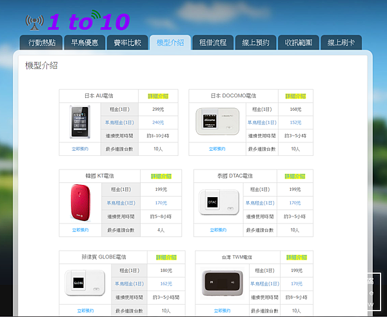Click the TWM black router image
This screenshot has width=387, height=317.
tap(223, 283)
